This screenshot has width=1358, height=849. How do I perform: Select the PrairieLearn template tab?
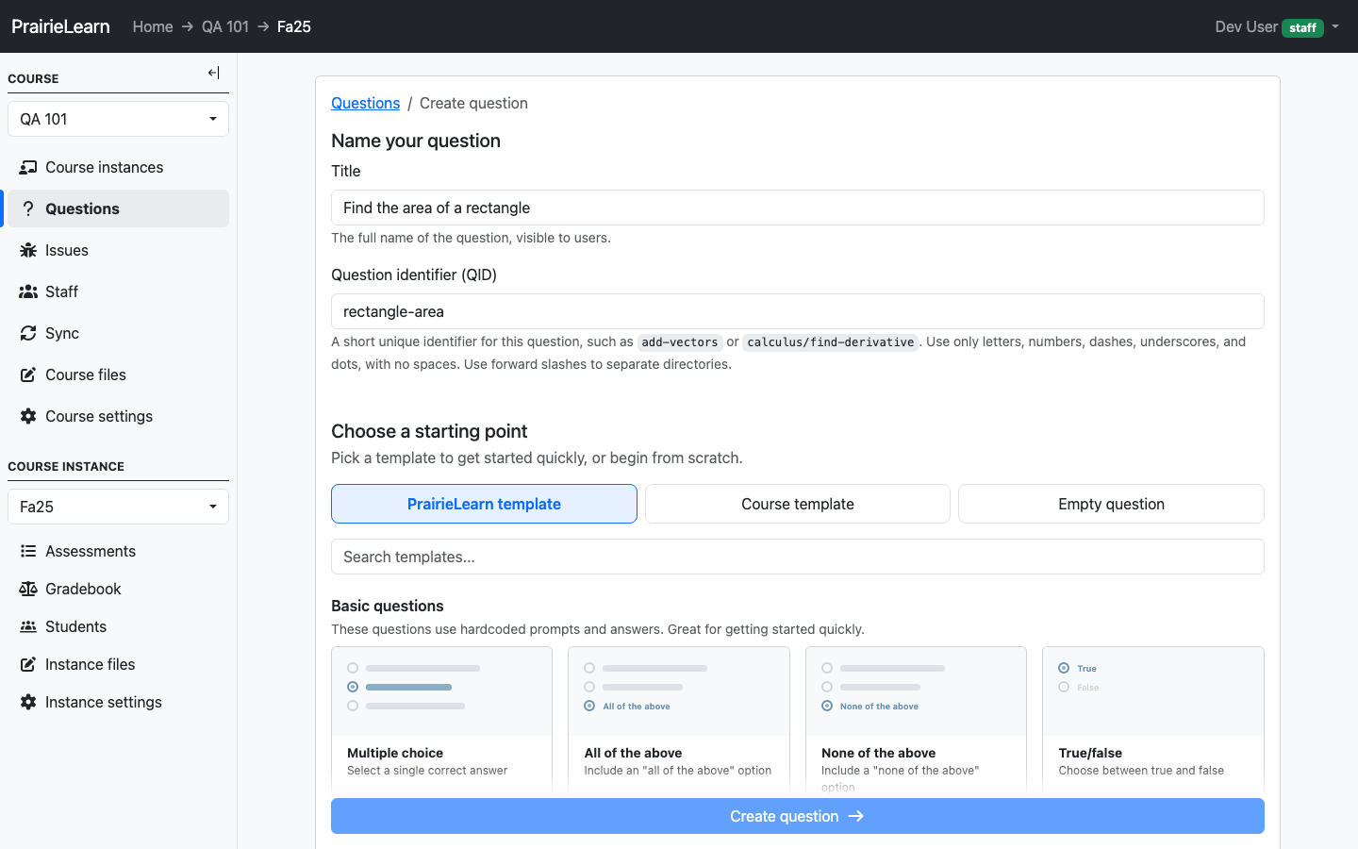tap(484, 504)
